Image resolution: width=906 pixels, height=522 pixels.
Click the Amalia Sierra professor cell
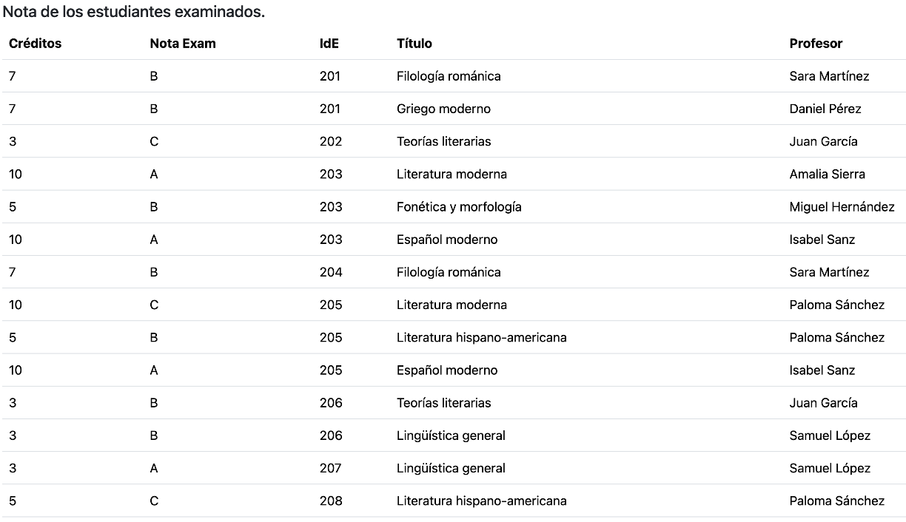(827, 174)
